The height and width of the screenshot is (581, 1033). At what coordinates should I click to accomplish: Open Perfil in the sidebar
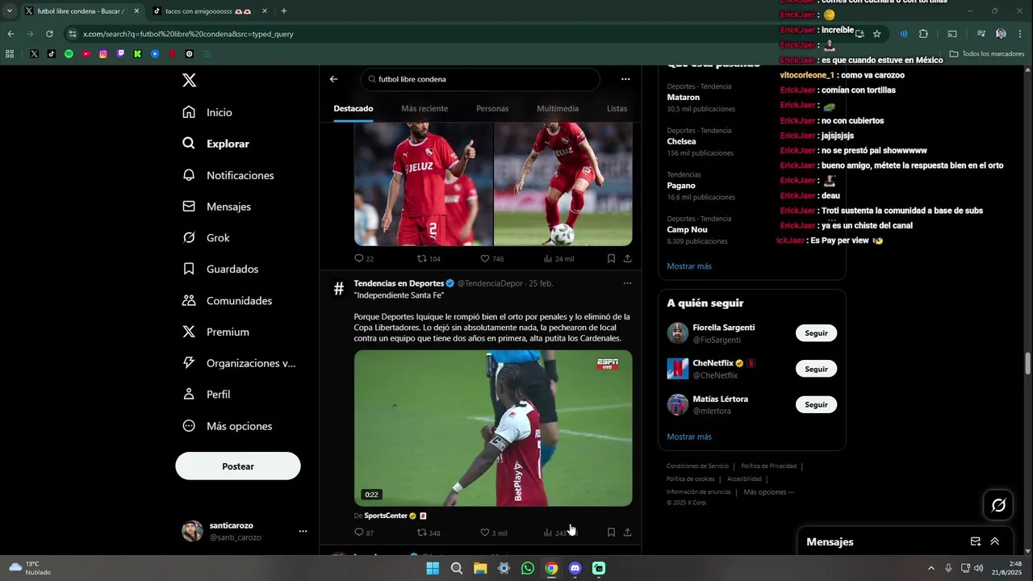[207, 395]
